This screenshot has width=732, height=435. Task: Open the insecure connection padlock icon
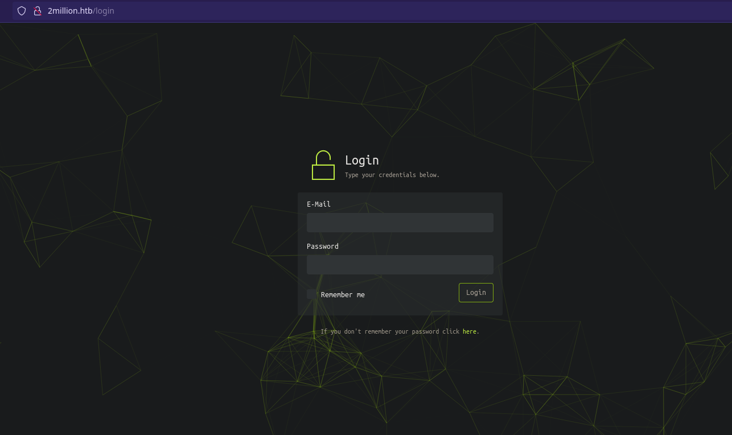[38, 11]
